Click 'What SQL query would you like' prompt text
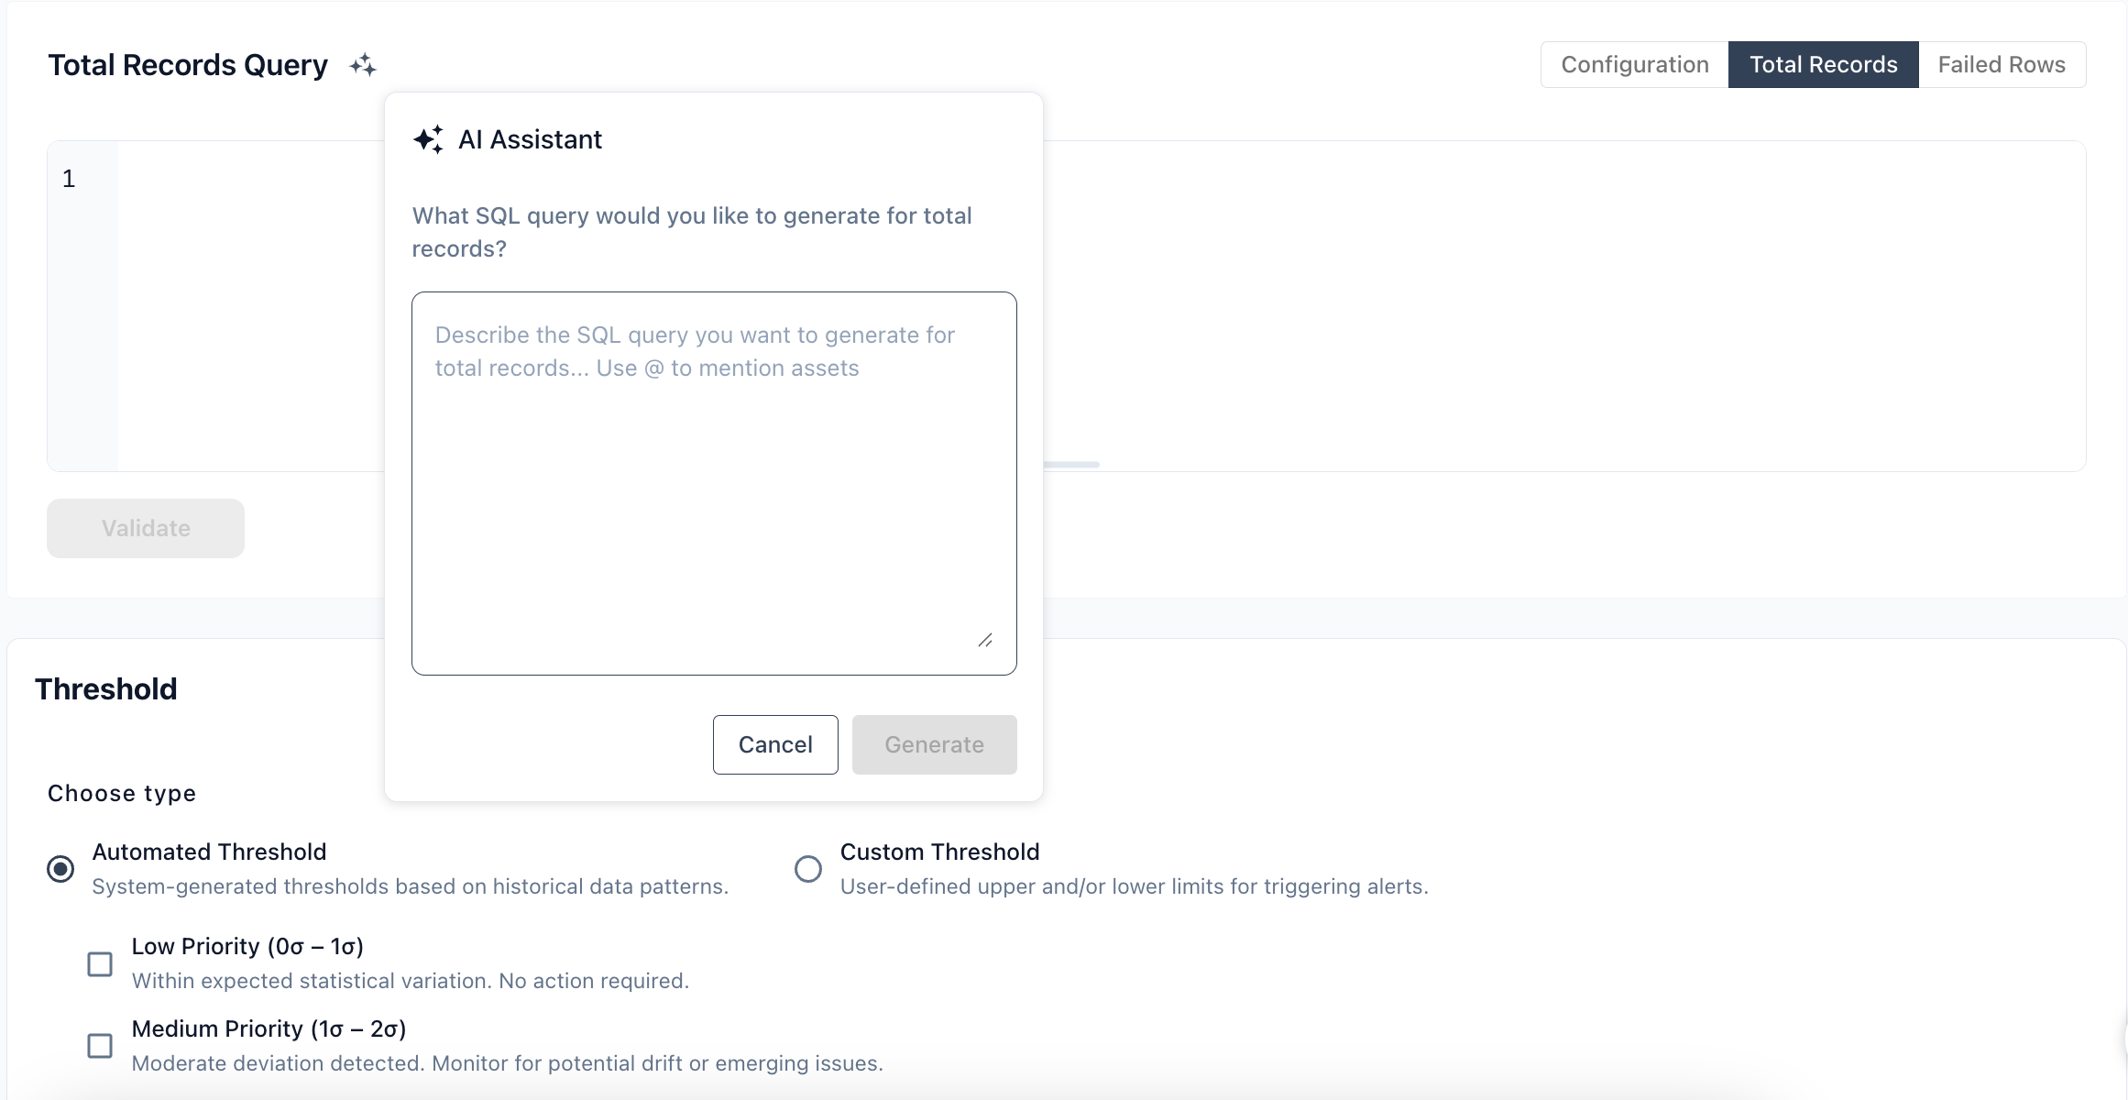 [x=692, y=232]
